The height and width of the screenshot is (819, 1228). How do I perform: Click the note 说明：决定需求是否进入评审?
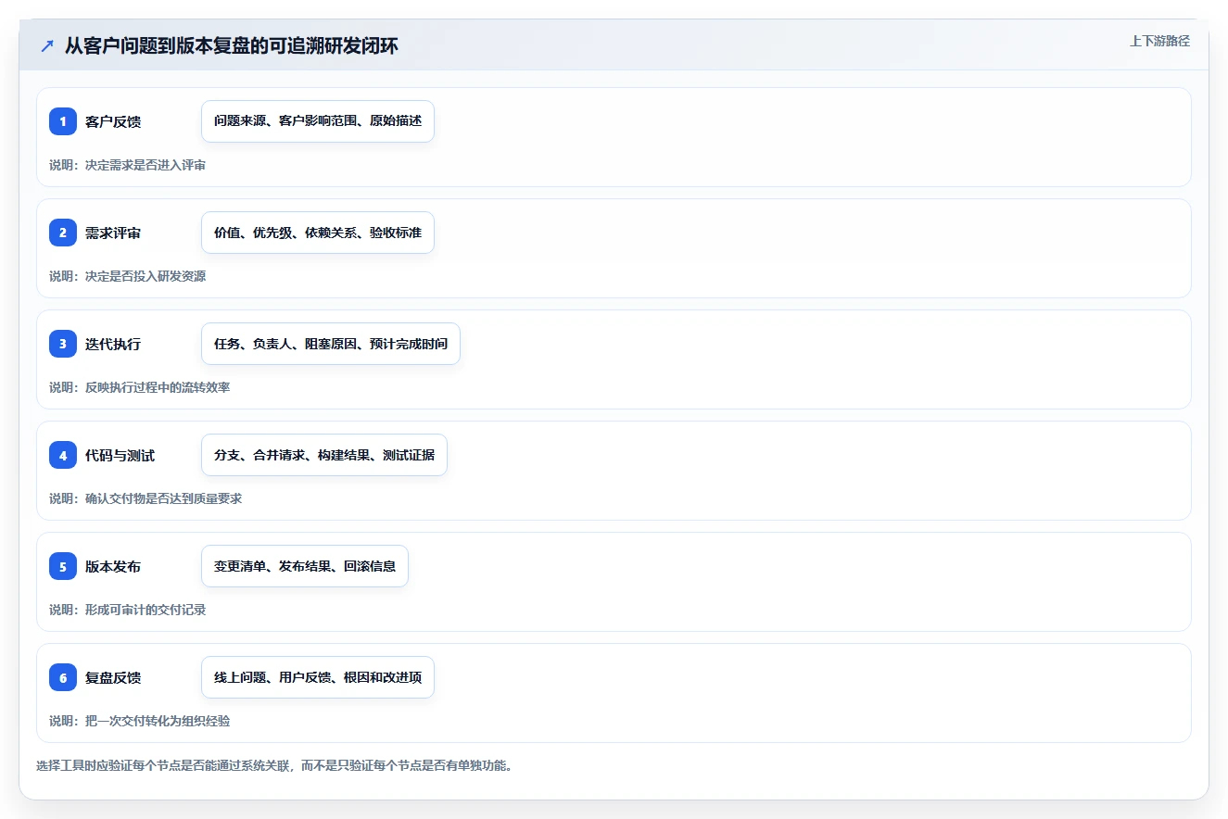tap(128, 165)
